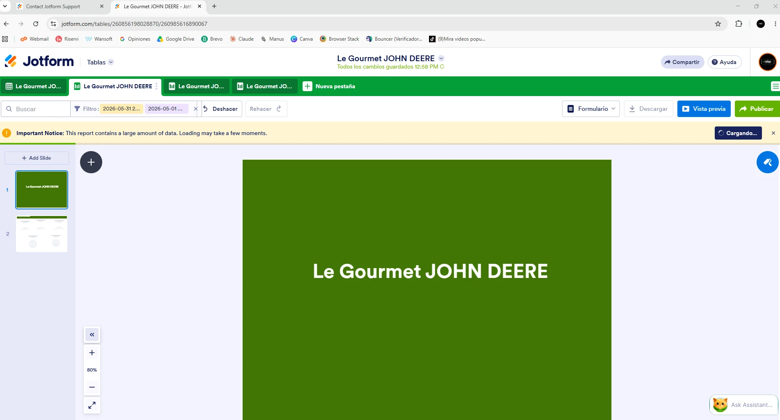Viewport: 780px width, 420px height.
Task: Clear the filter with the X icon
Action: (x=195, y=109)
